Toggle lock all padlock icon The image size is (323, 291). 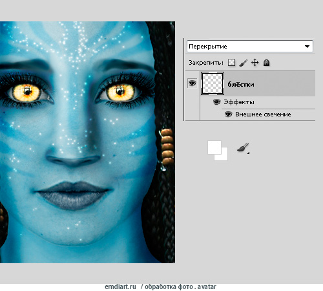pos(267,63)
